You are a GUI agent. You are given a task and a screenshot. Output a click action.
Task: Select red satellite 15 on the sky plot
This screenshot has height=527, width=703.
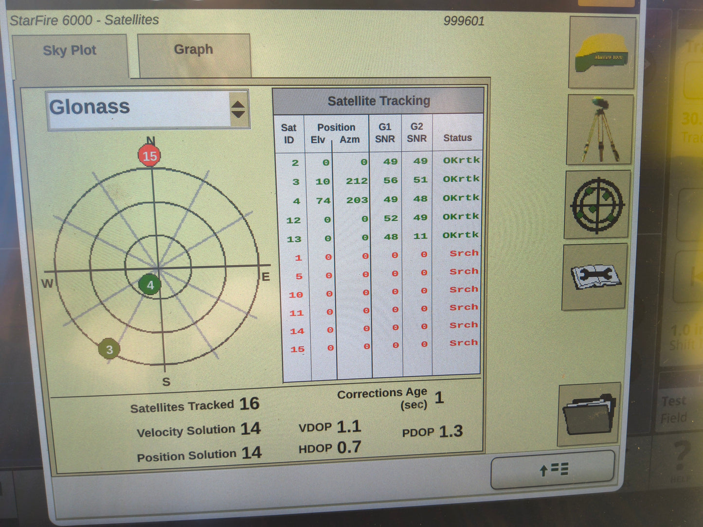149,156
